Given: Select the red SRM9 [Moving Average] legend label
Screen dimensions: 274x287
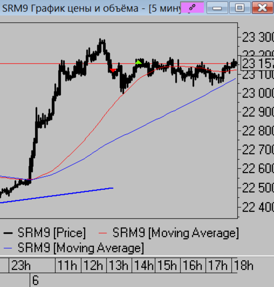Looking at the screenshot, I should coord(175,233).
